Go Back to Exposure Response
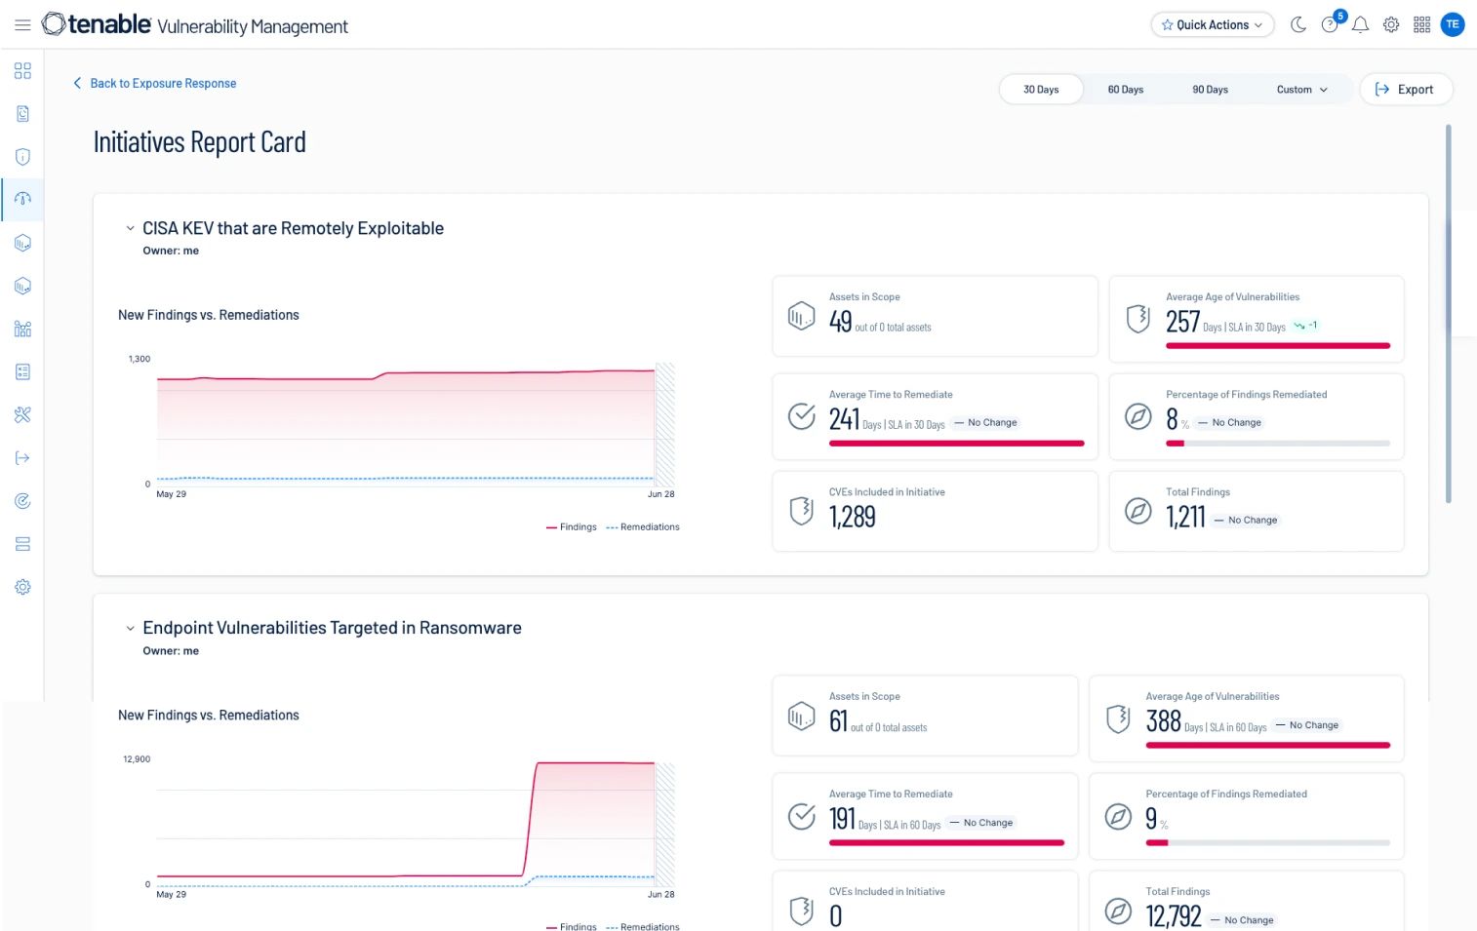This screenshot has height=931, width=1477. pos(154,83)
